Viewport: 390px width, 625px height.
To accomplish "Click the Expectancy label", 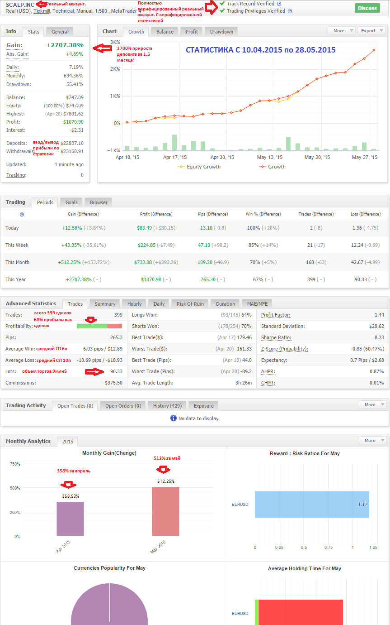I will point(274,360).
